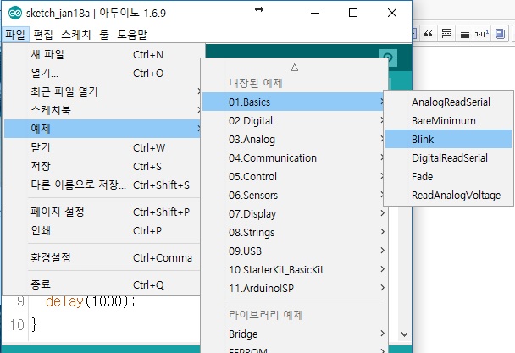Click line number 10 in the editor gutter
The image size is (515, 353).
17,325
